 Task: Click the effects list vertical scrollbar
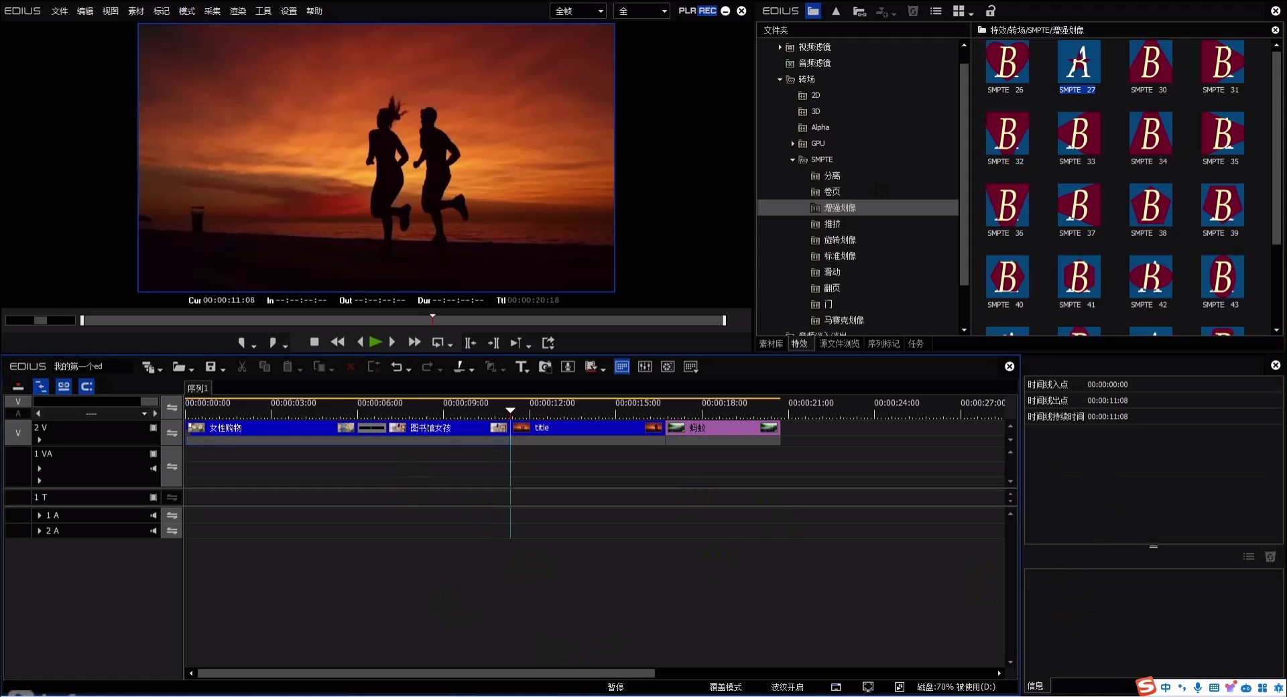pos(1276,147)
